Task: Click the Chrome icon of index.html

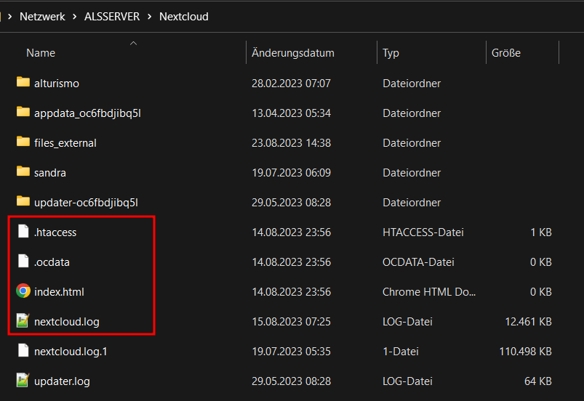Action: tap(23, 291)
